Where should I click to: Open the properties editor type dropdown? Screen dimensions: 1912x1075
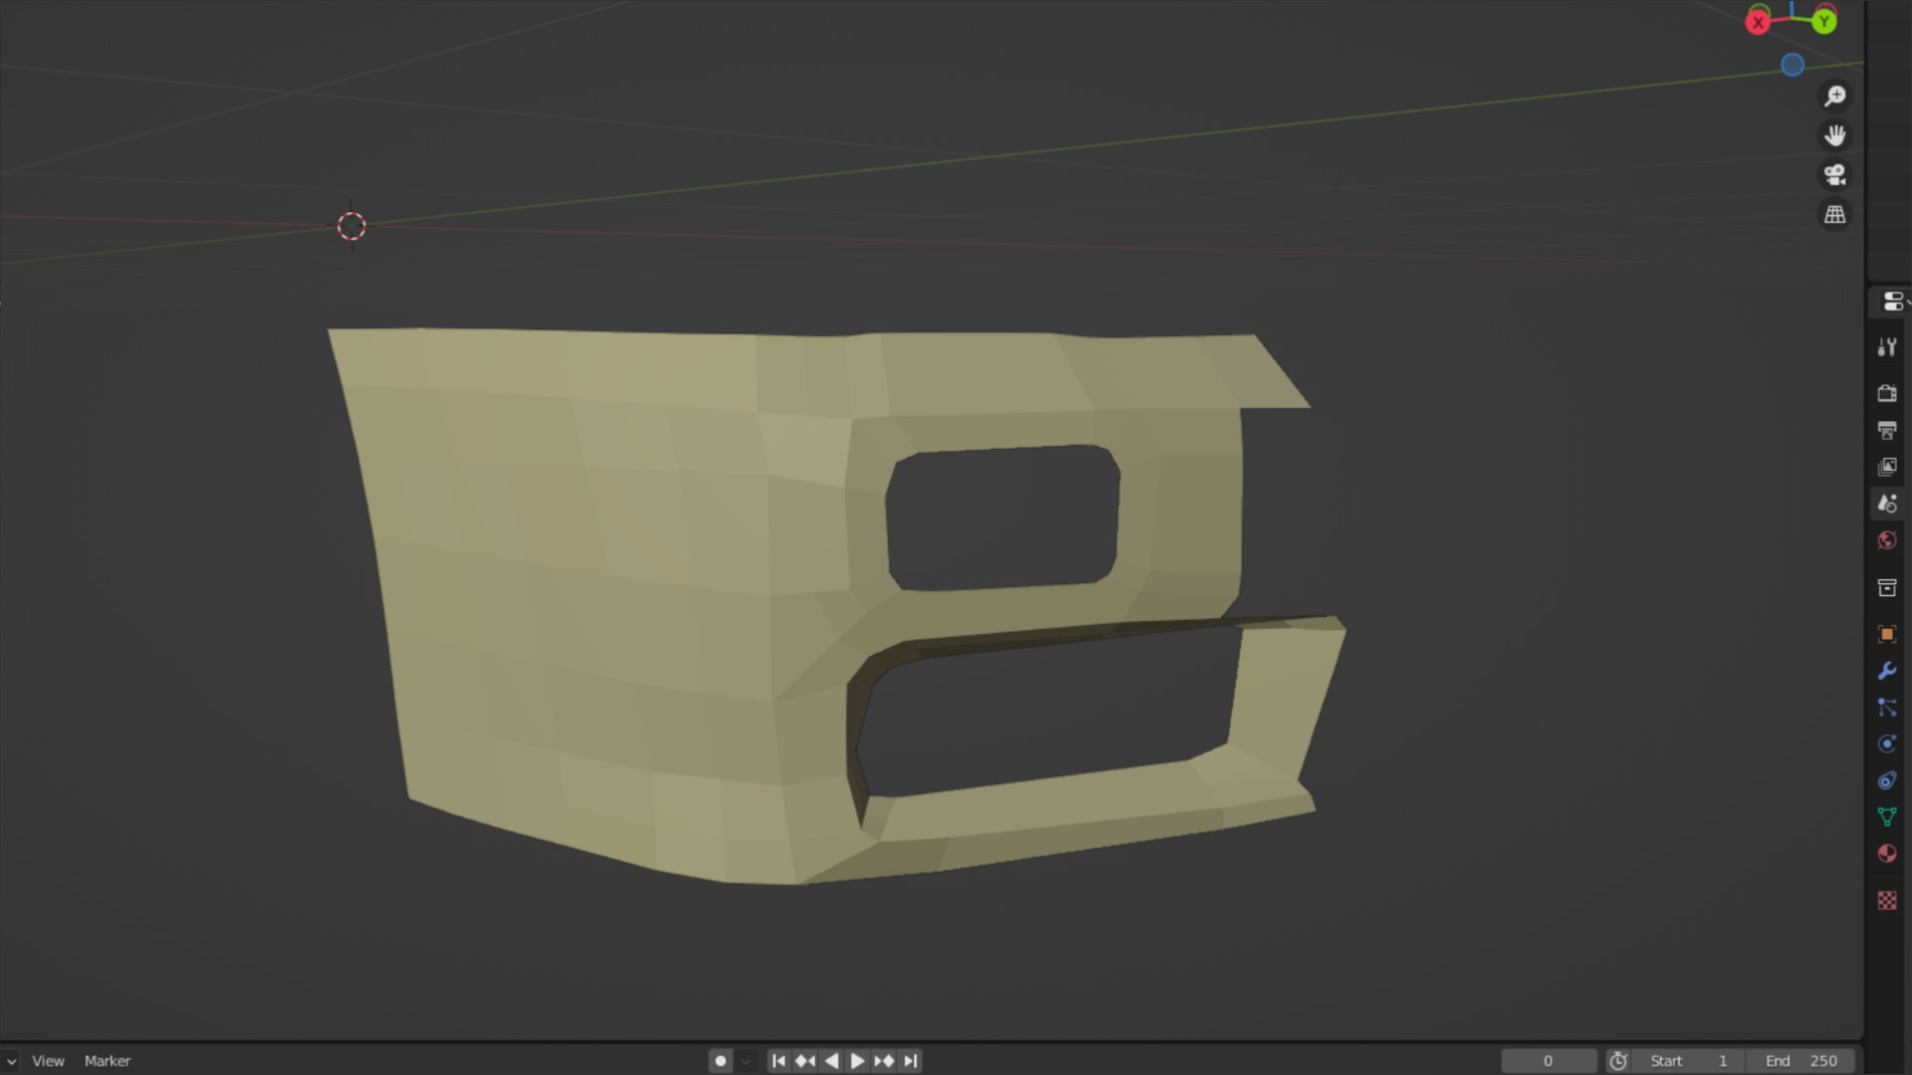click(x=1893, y=302)
